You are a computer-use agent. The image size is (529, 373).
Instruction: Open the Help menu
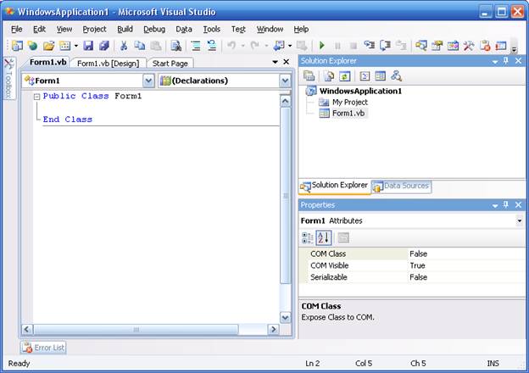pos(301,30)
